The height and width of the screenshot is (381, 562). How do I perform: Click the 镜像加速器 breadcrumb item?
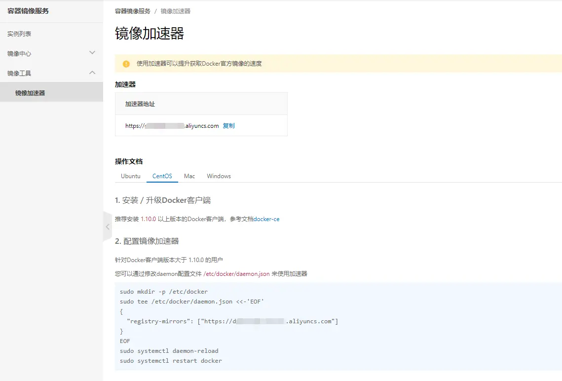coord(176,11)
